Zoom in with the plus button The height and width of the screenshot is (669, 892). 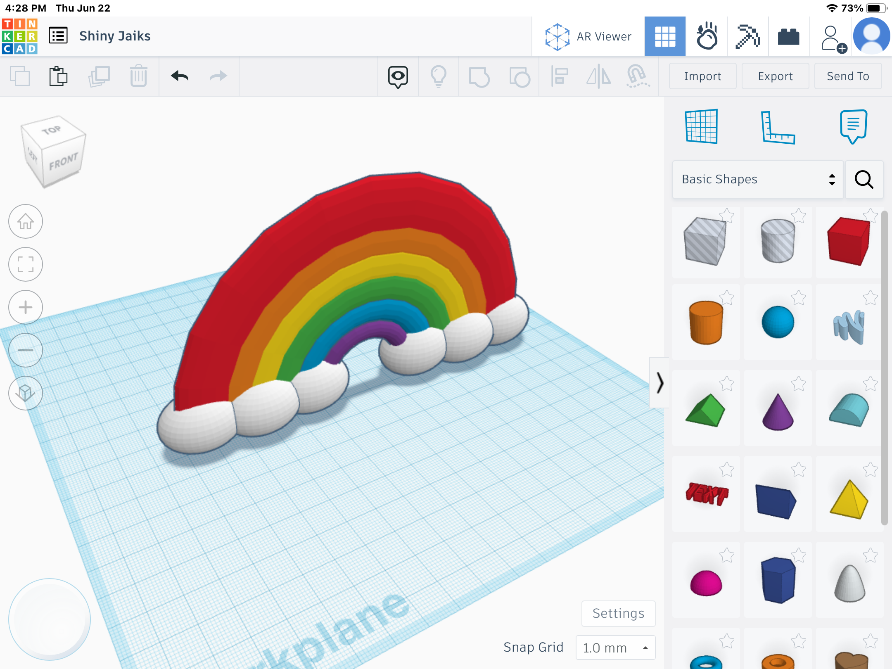coord(26,307)
